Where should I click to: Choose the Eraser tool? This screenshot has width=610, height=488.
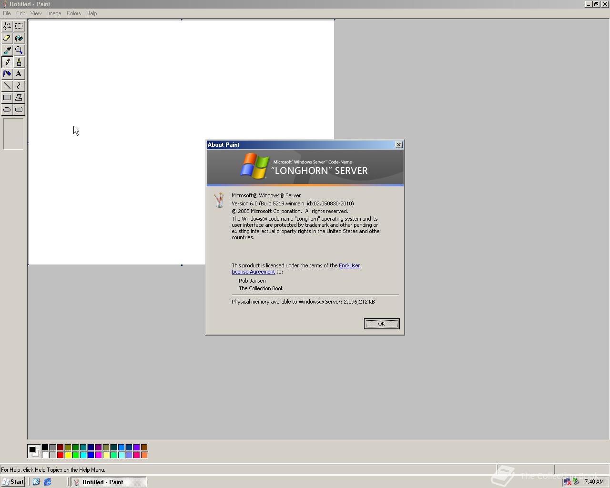(7, 38)
